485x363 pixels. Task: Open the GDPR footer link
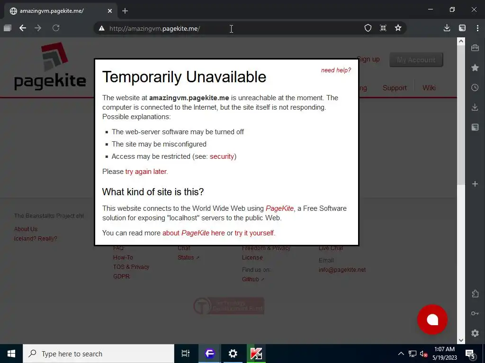pos(121,276)
